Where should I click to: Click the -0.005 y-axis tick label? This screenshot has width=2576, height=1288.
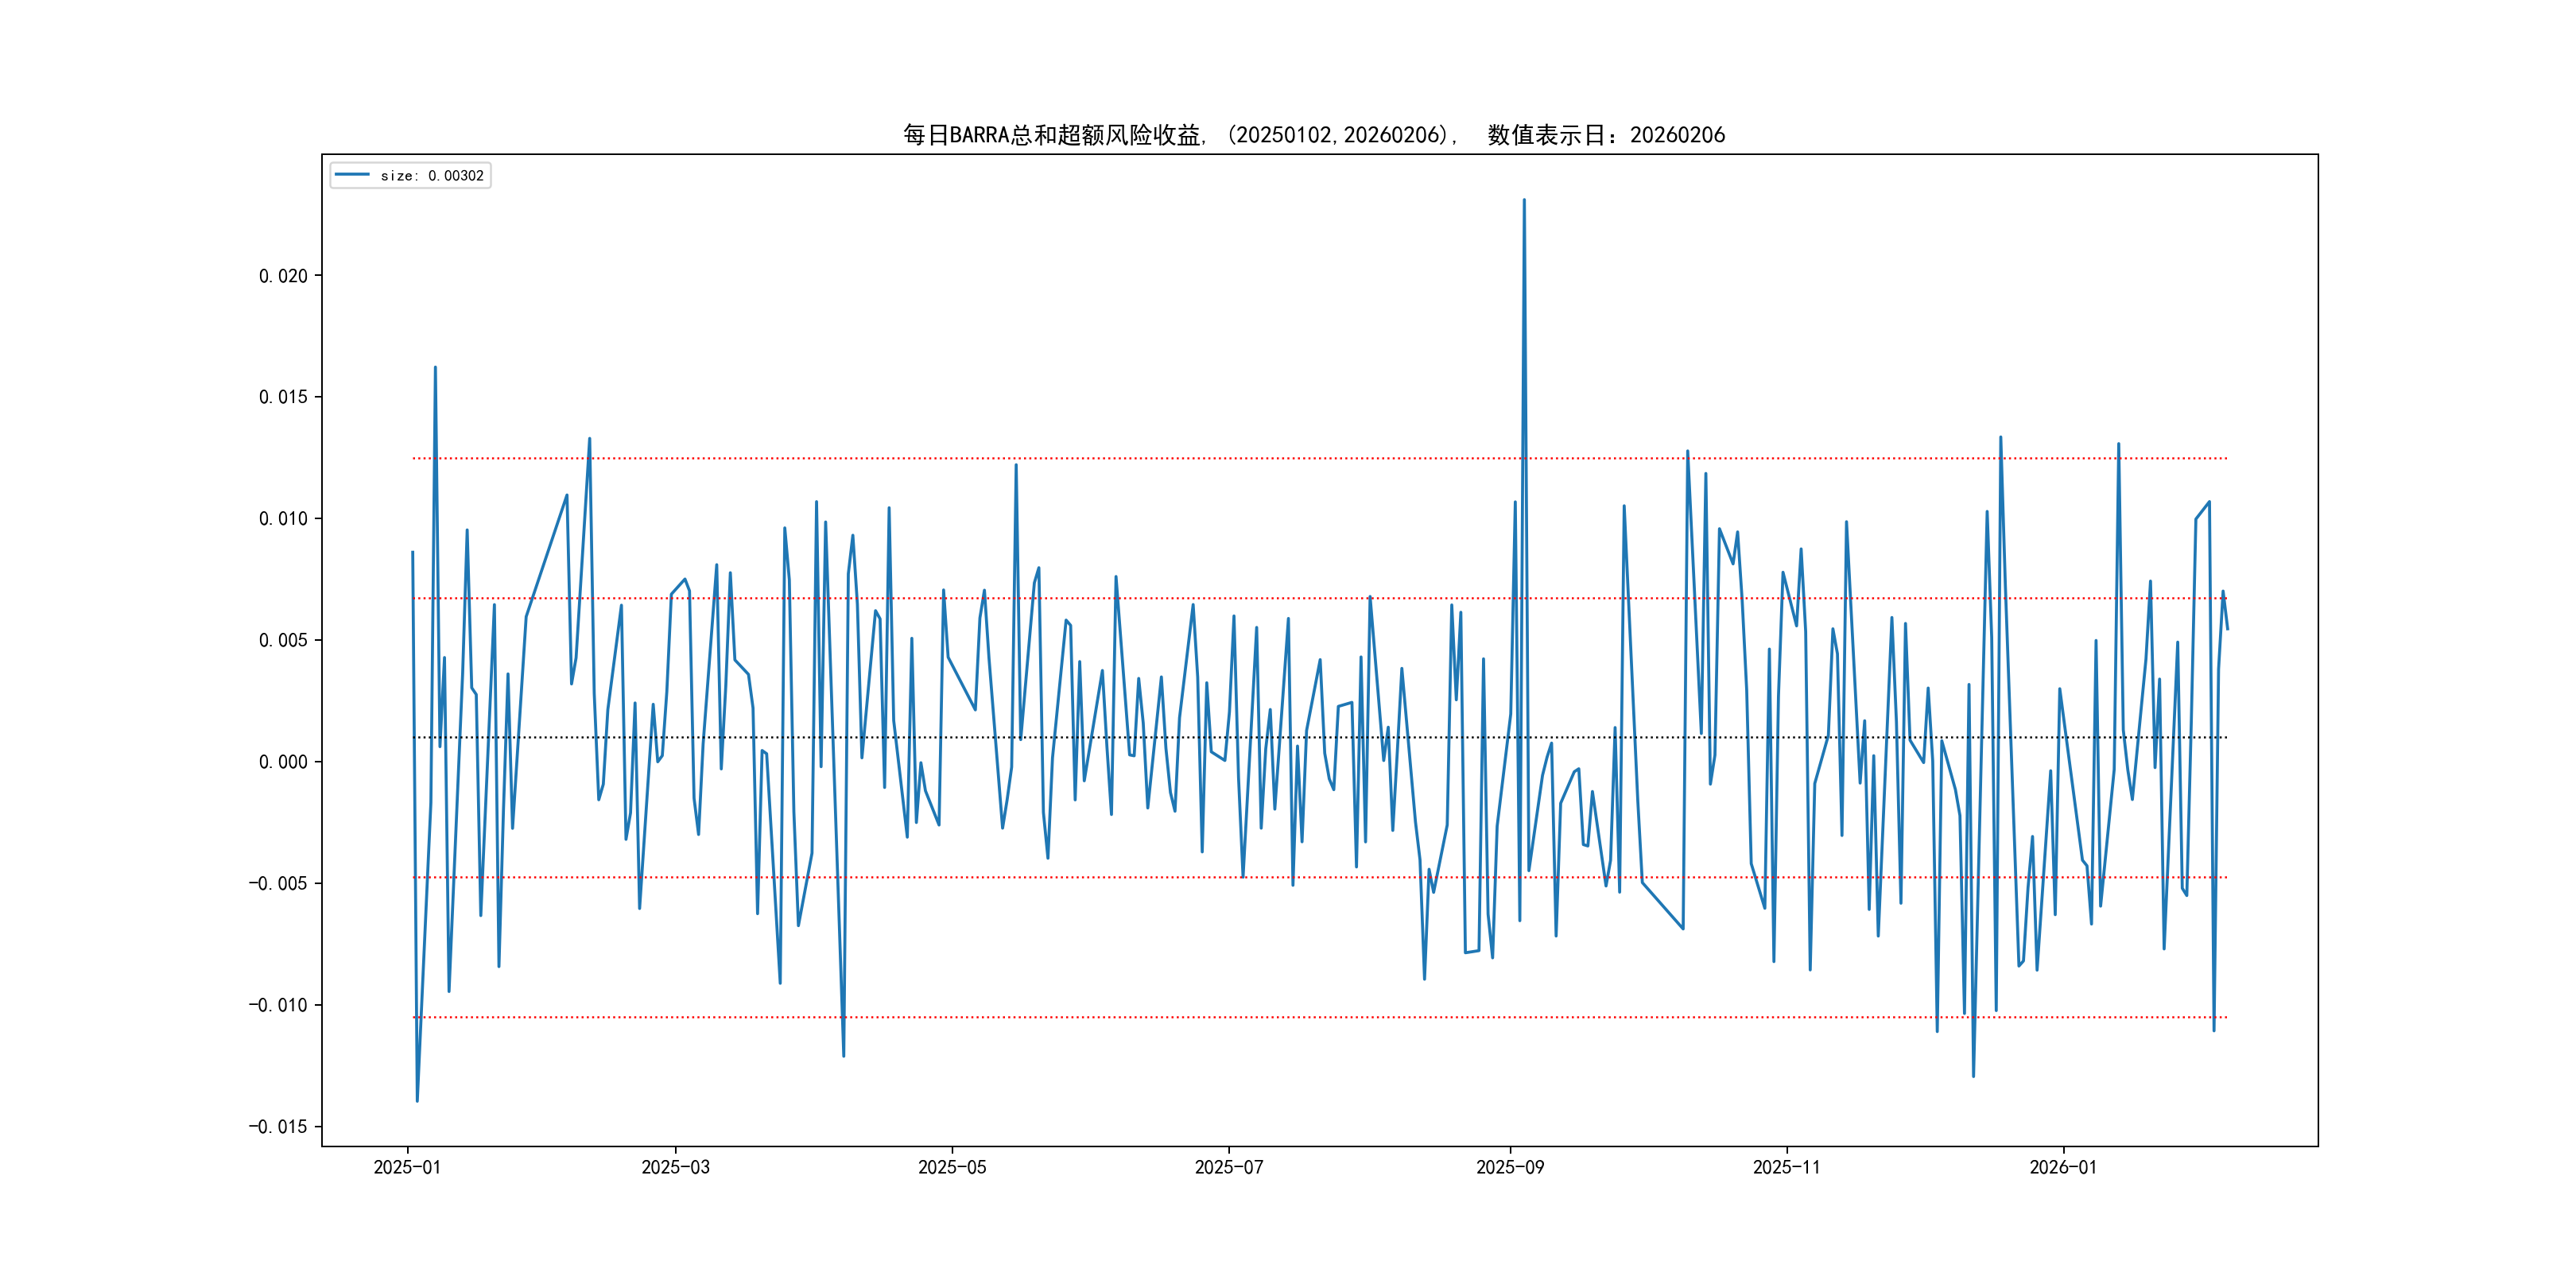point(278,883)
